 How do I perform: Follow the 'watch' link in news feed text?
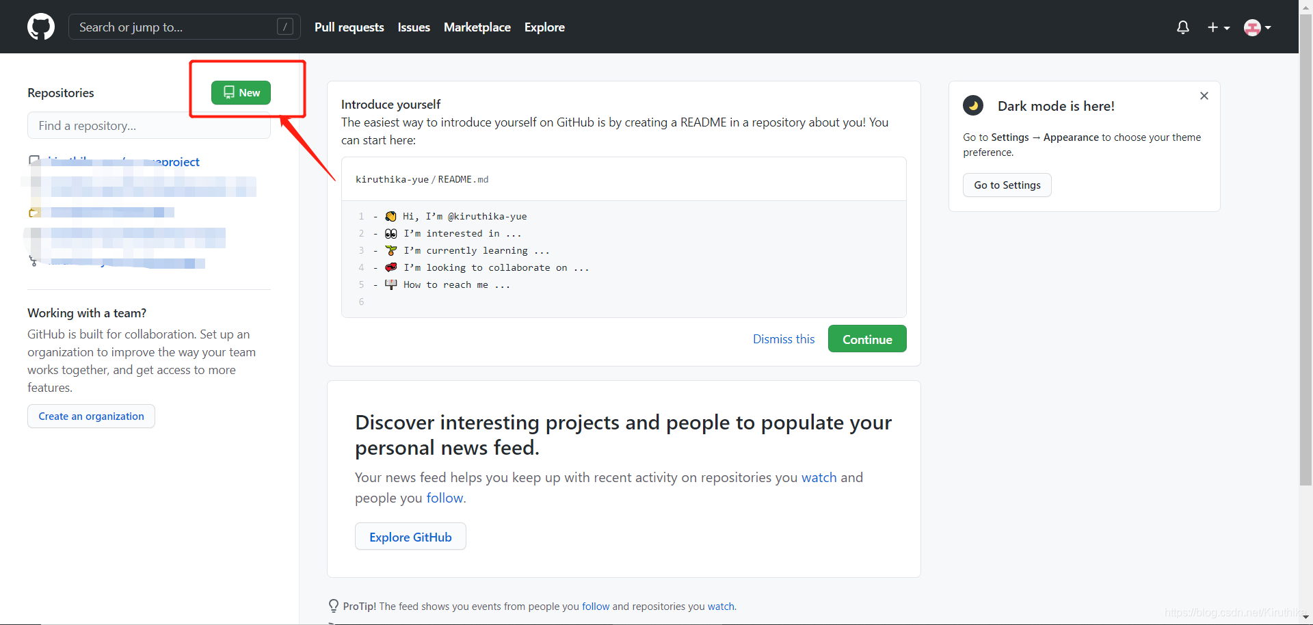(x=819, y=477)
